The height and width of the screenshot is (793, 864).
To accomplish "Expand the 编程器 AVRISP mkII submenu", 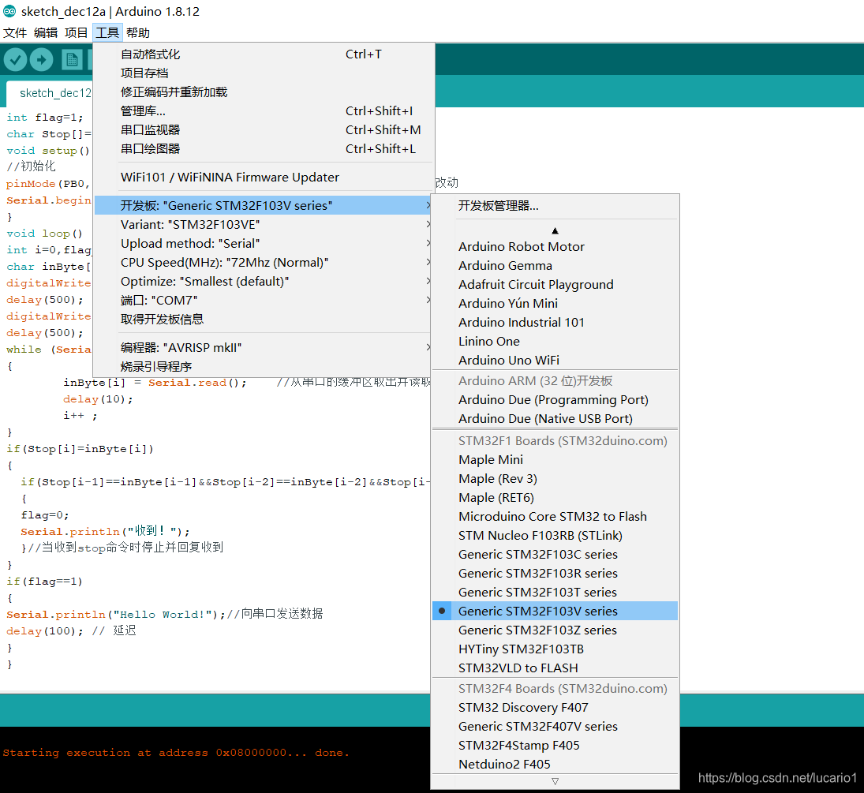I will [x=264, y=347].
